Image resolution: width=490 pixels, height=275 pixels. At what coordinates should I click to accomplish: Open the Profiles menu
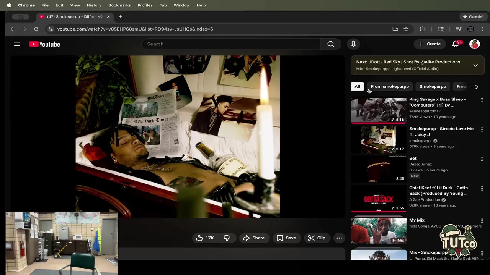coord(145,5)
